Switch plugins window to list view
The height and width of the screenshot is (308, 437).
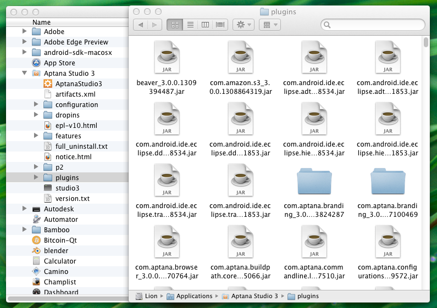coord(190,25)
